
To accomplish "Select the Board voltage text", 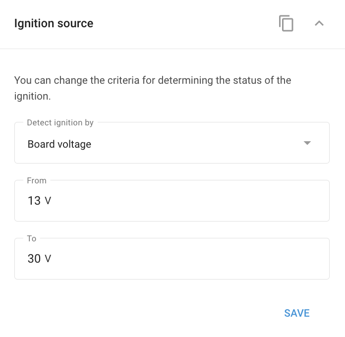I will pyautogui.click(x=59, y=144).
